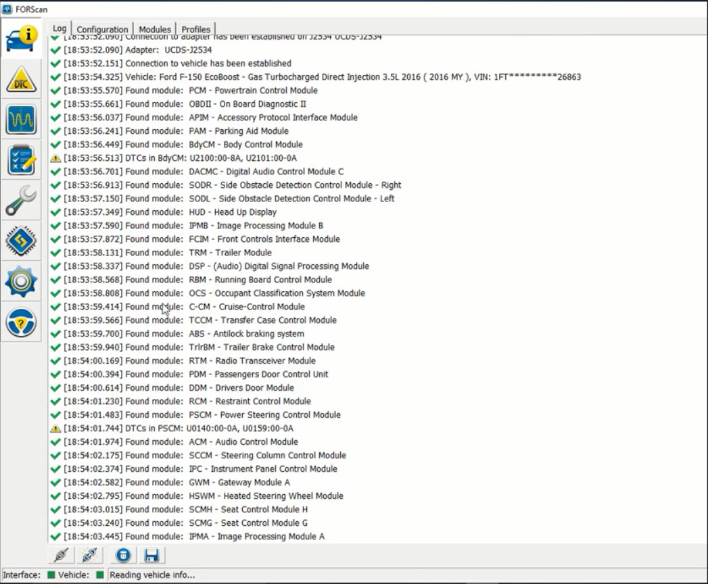Viewport: 708px width, 584px height.
Task: Click the connect to vehicle plug icon
Action: [61, 555]
